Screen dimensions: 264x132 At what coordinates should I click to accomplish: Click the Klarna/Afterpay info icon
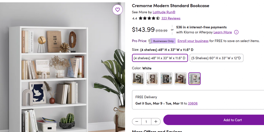tap(236, 32)
